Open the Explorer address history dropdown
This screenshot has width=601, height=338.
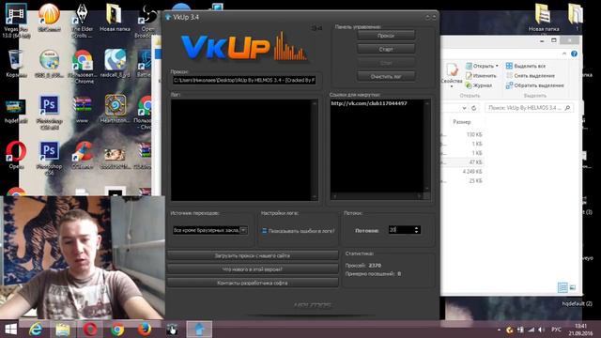coord(464,108)
